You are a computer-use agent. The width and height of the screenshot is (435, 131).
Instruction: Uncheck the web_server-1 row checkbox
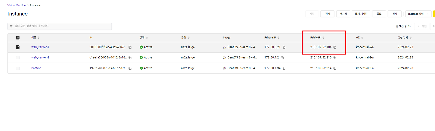pos(18,47)
